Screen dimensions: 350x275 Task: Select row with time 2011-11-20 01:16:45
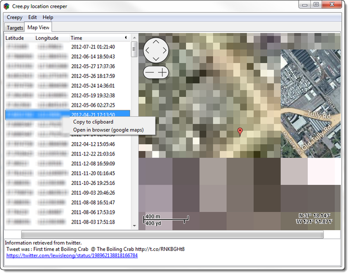coord(67,173)
